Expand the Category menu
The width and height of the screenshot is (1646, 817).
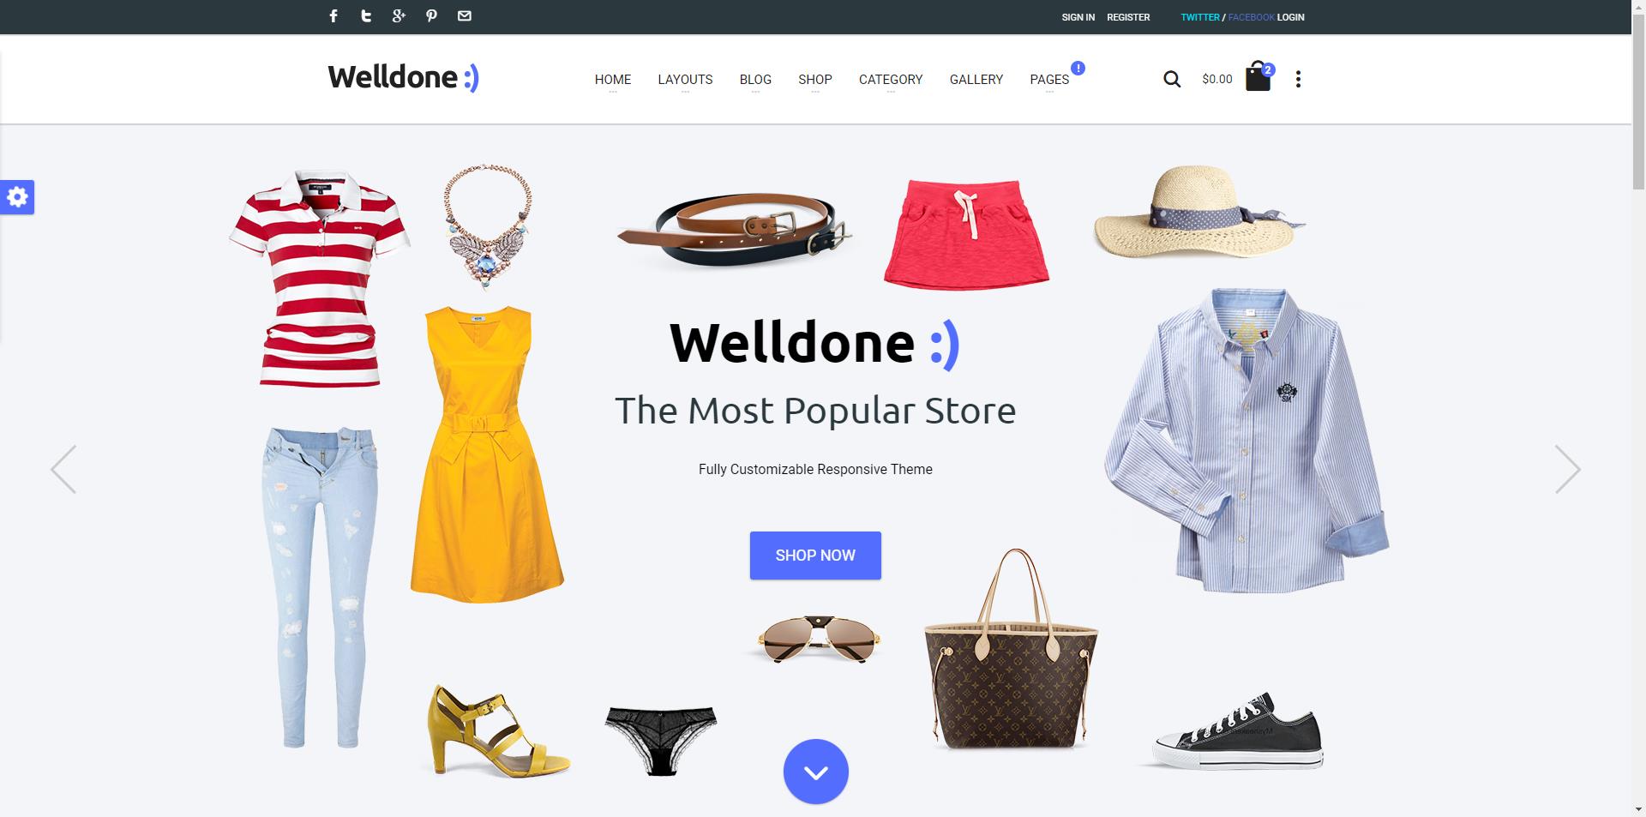[891, 80]
